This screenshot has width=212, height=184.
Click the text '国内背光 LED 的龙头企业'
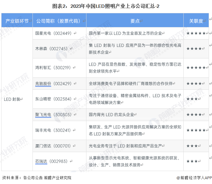pos(111,115)
